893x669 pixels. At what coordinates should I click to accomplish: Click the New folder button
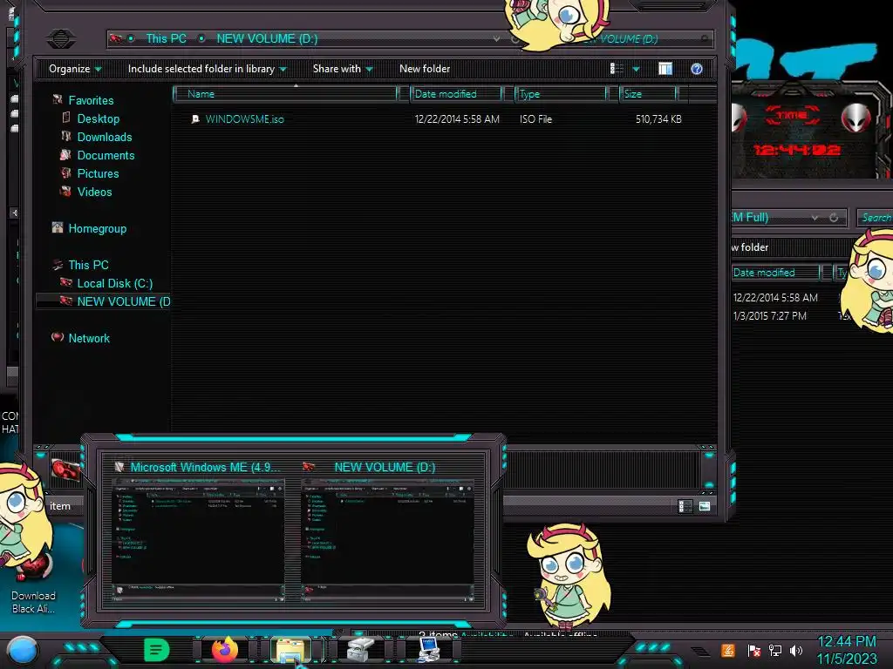[x=425, y=69]
